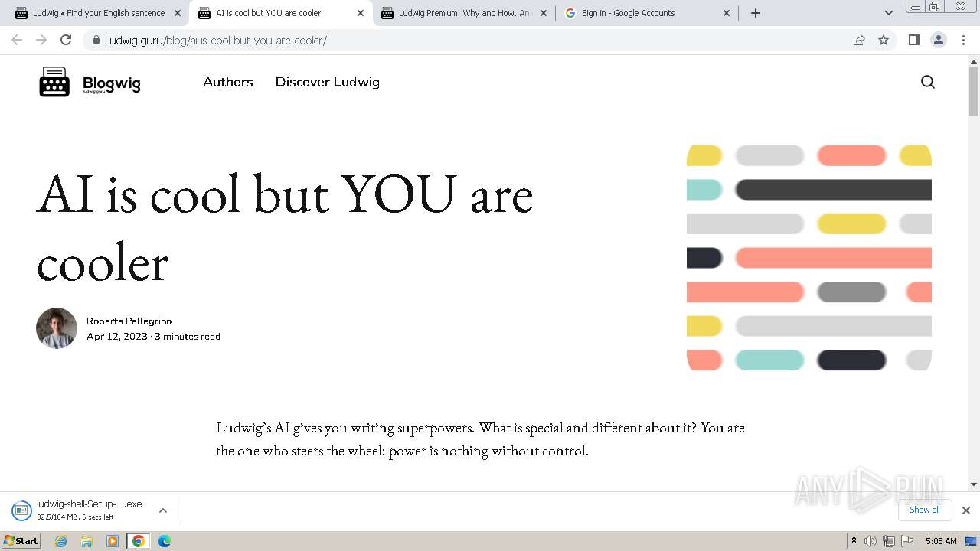Click the 'Show all' downloads button
This screenshot has width=980, height=551.
[924, 510]
